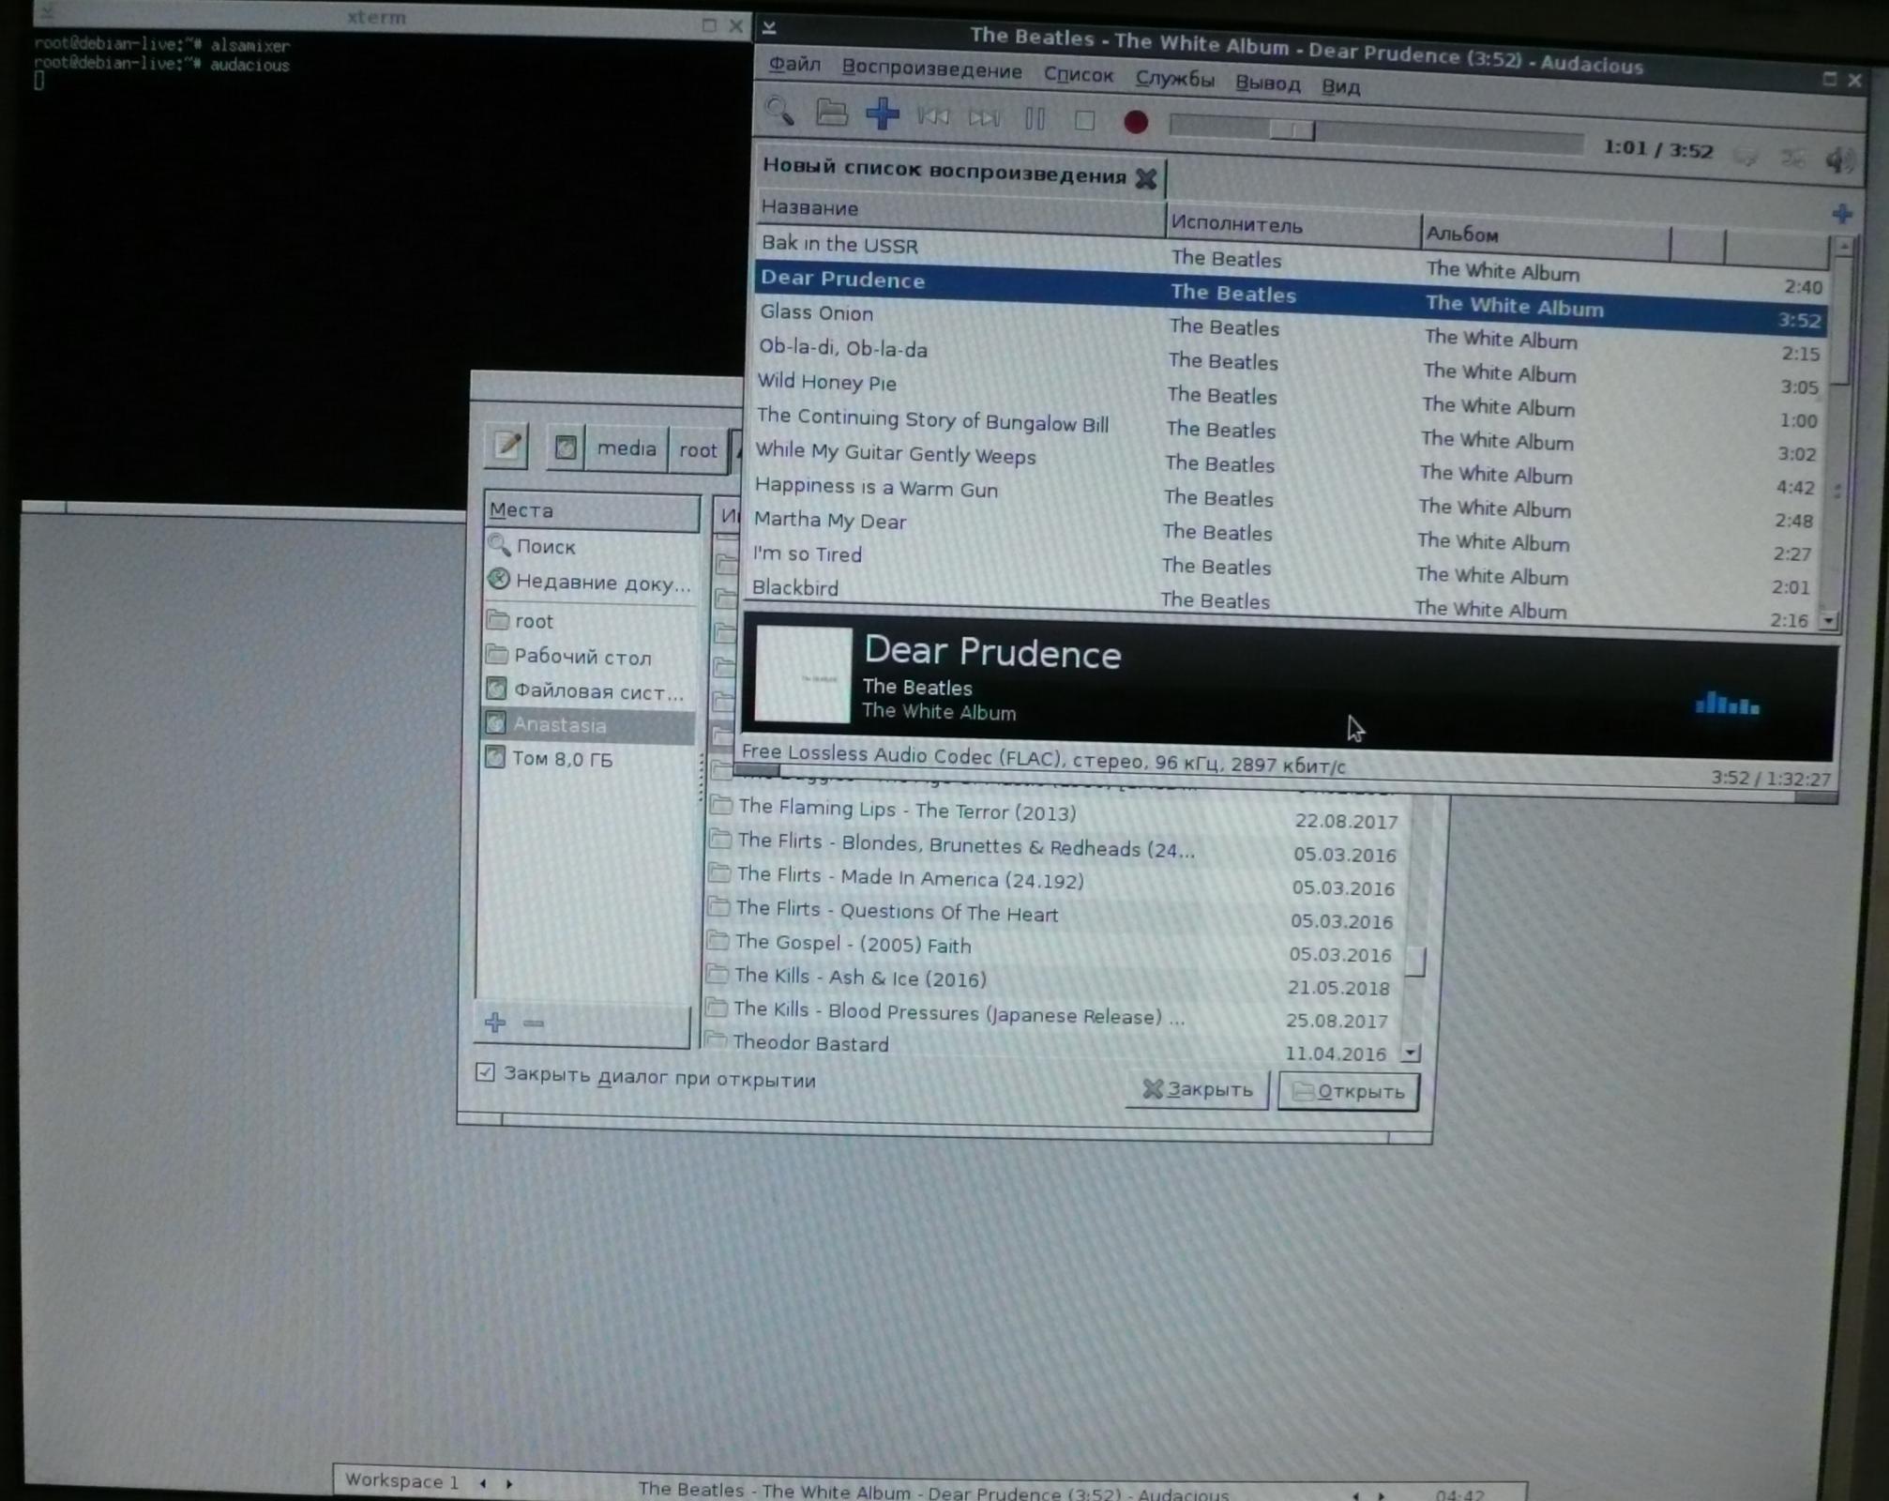The width and height of the screenshot is (1889, 1501).
Task: Toggle repeat mode in Audacious toolbar
Action: coord(1745,156)
